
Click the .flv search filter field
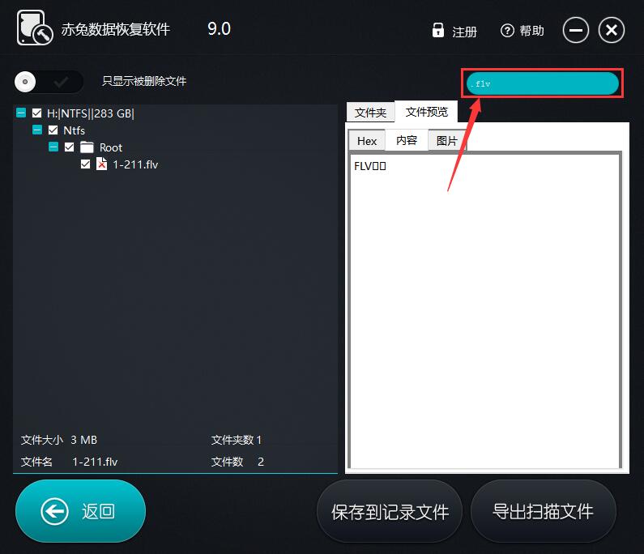coord(542,83)
